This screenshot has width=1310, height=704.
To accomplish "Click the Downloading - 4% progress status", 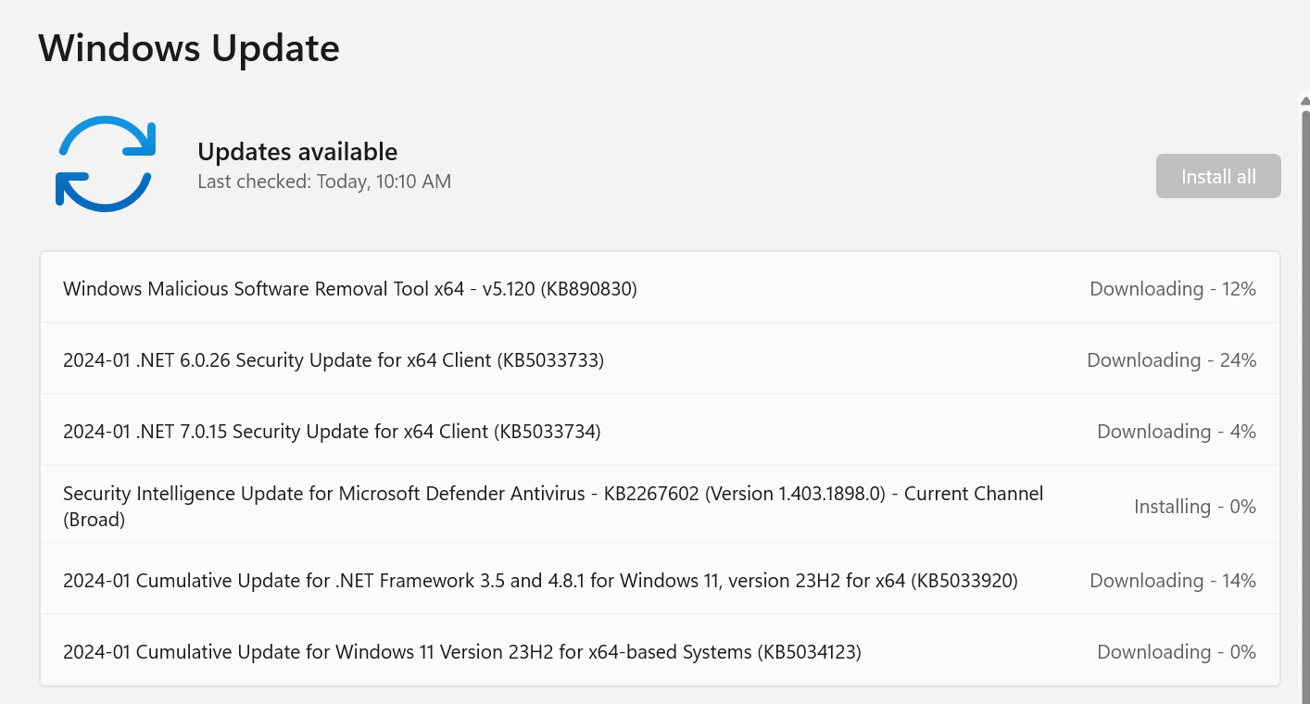I will point(1177,432).
